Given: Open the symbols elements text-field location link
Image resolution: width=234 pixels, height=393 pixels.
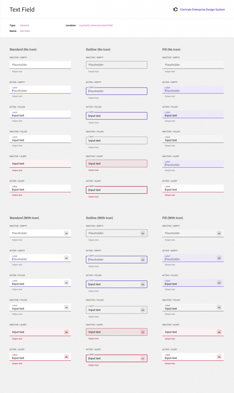Looking at the screenshot, I should click(96, 25).
